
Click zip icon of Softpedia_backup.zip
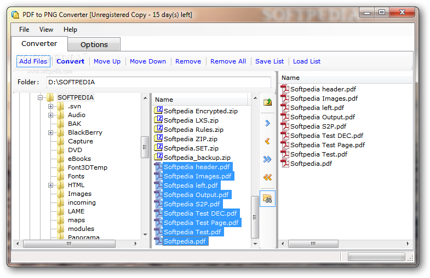click(158, 157)
